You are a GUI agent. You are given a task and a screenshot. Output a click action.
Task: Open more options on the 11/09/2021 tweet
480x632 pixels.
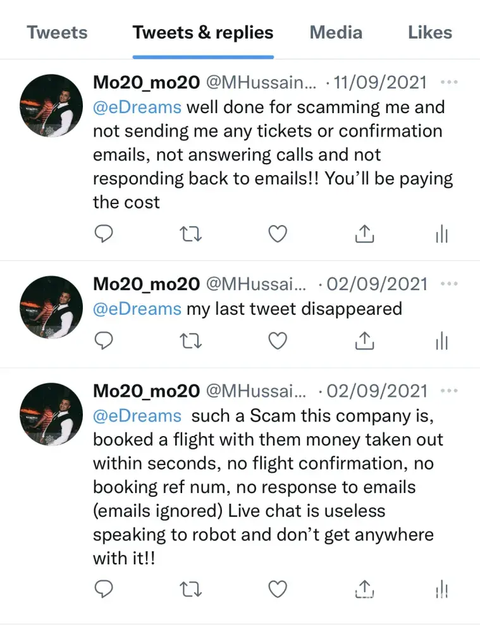pos(448,82)
